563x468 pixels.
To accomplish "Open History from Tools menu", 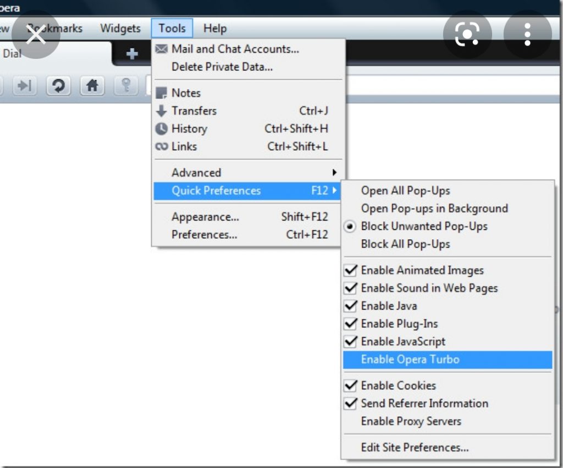I will [248, 129].
